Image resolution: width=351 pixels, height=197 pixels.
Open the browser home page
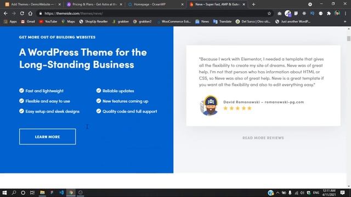[30, 13]
